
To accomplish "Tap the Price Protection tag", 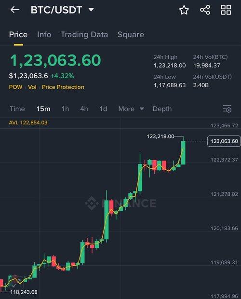I will [x=63, y=87].
